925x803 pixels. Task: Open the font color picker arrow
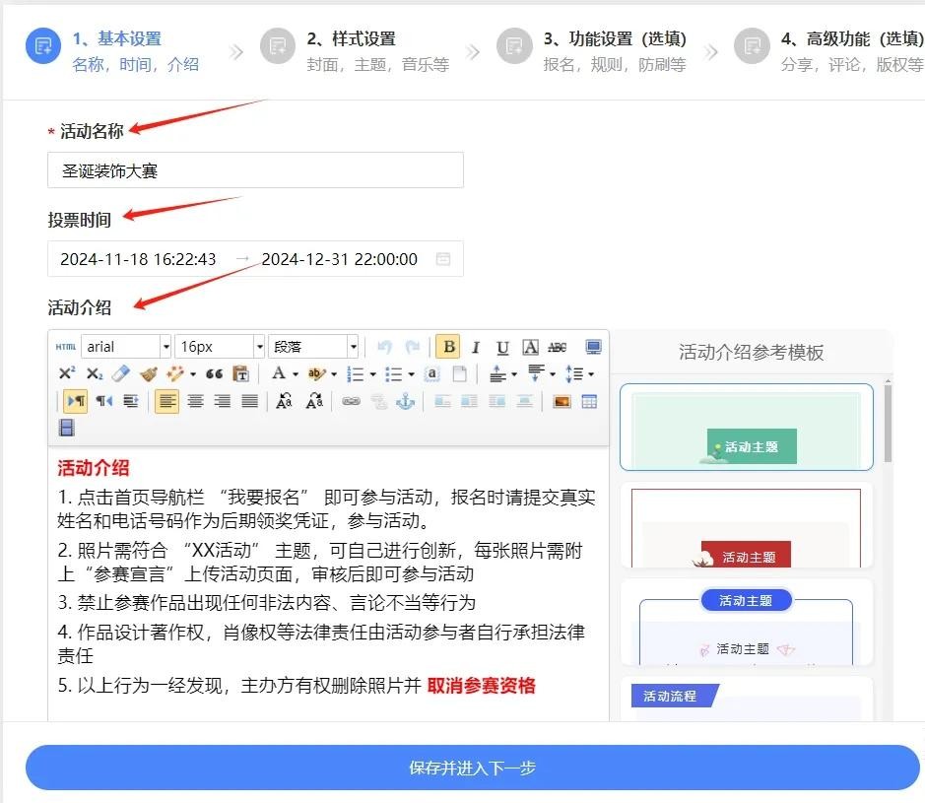click(x=295, y=374)
